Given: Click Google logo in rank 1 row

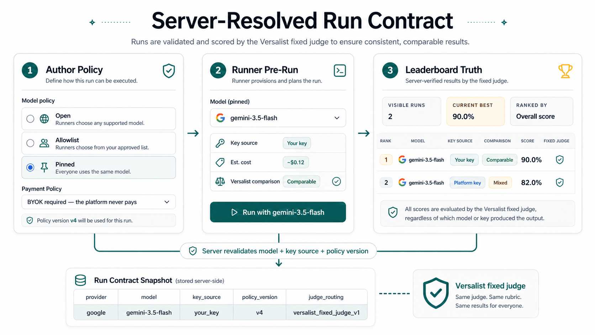Looking at the screenshot, I should click(402, 159).
